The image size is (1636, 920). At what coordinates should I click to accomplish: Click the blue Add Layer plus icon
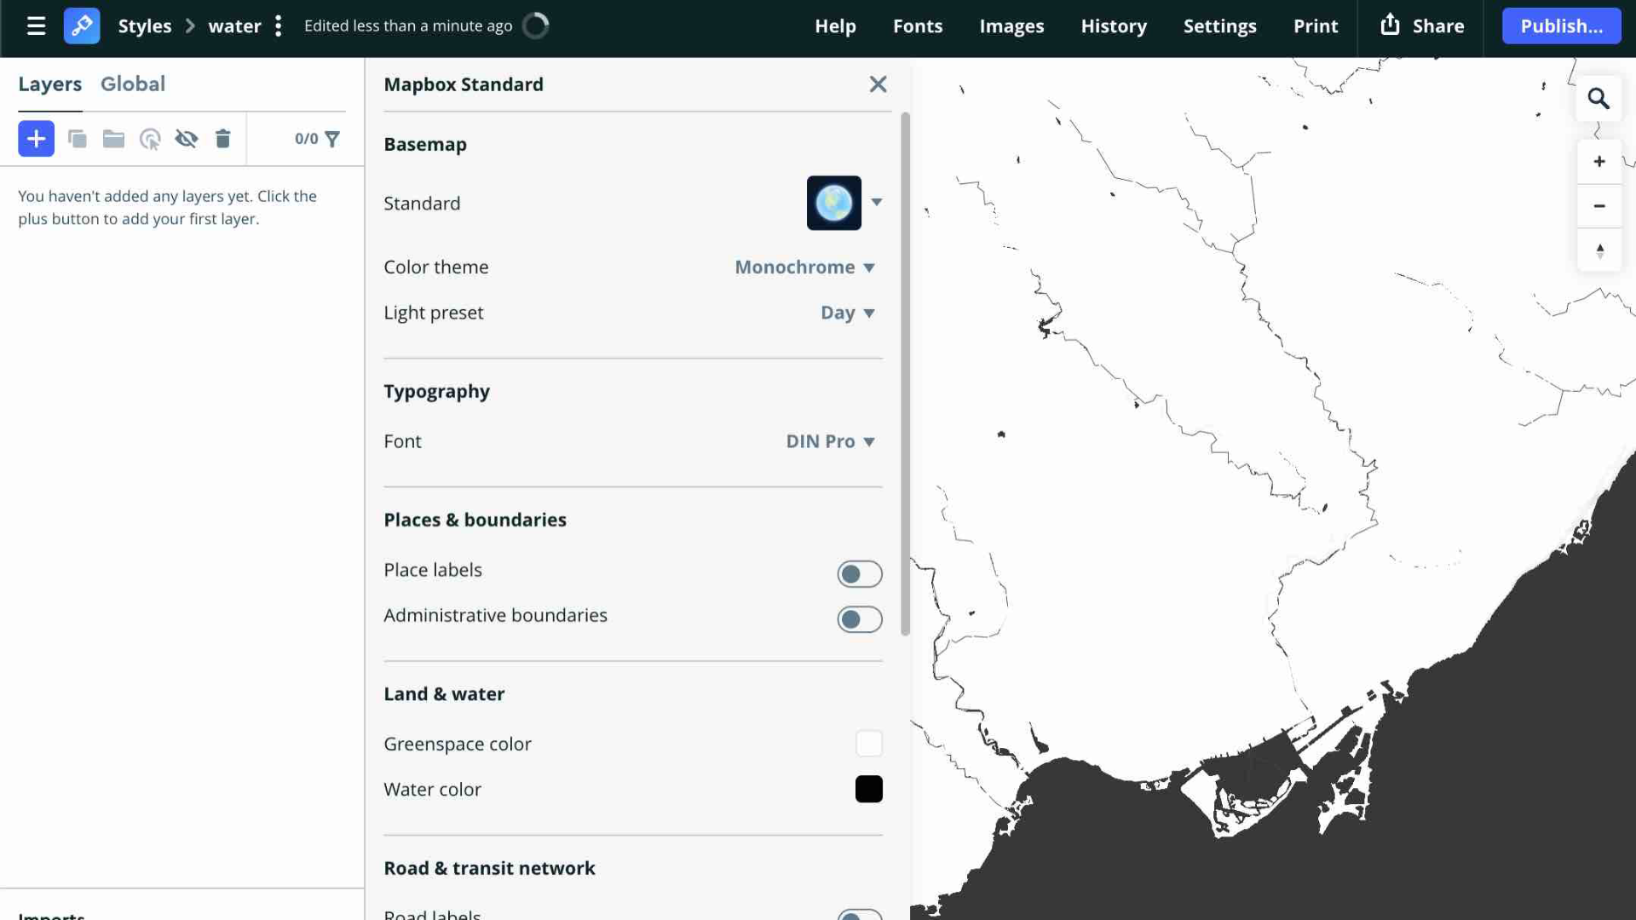pyautogui.click(x=36, y=138)
